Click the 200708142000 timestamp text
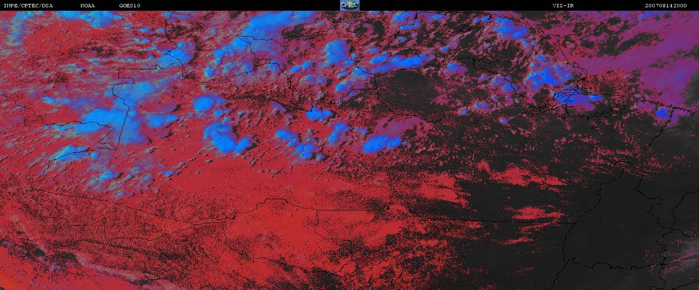 click(666, 6)
